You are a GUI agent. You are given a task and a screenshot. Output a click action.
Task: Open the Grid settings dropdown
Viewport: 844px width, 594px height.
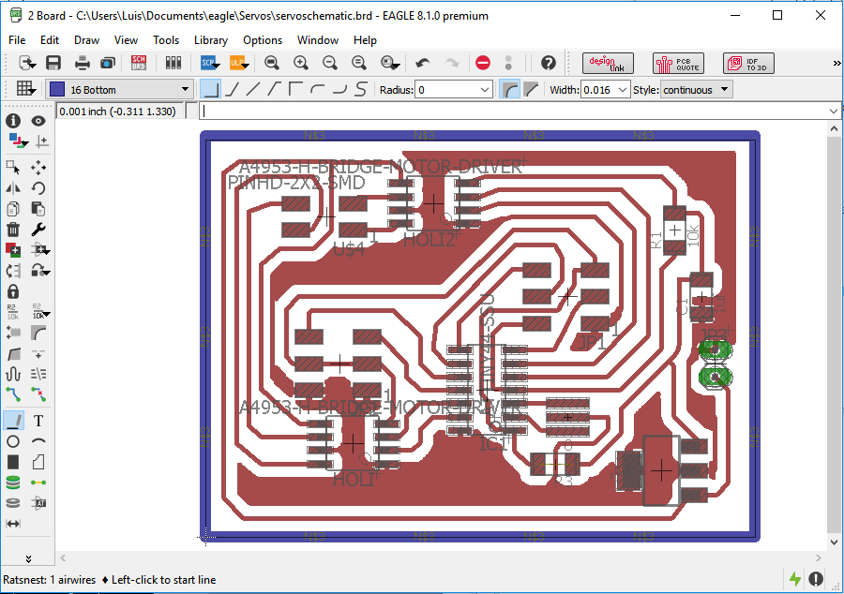25,89
